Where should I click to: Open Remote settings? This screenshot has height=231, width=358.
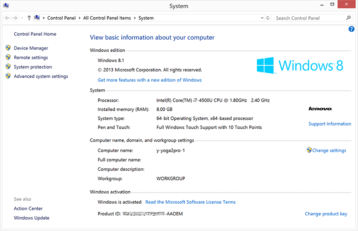click(31, 58)
